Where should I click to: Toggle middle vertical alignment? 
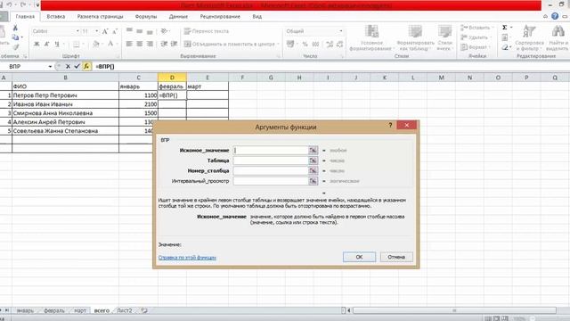139,31
